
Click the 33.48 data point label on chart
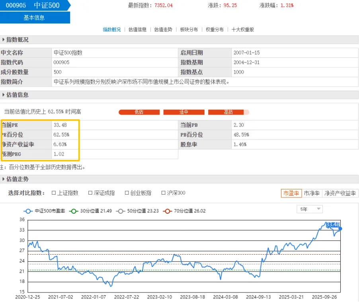click(332, 225)
